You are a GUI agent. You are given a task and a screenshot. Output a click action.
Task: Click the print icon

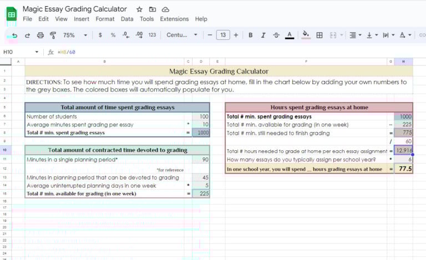[40, 35]
